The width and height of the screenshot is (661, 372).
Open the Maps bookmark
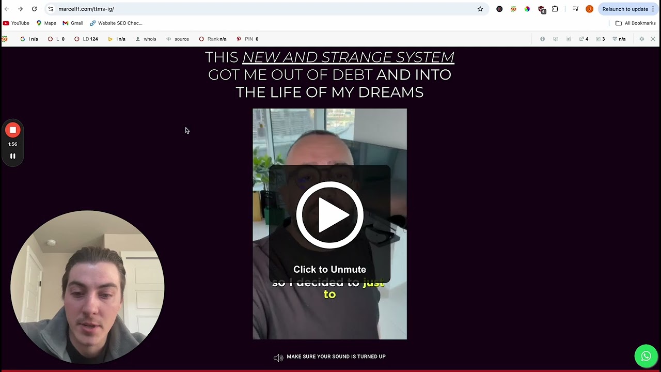[46, 23]
